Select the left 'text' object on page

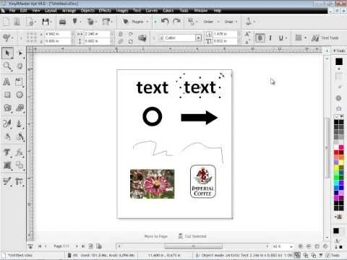click(x=153, y=87)
